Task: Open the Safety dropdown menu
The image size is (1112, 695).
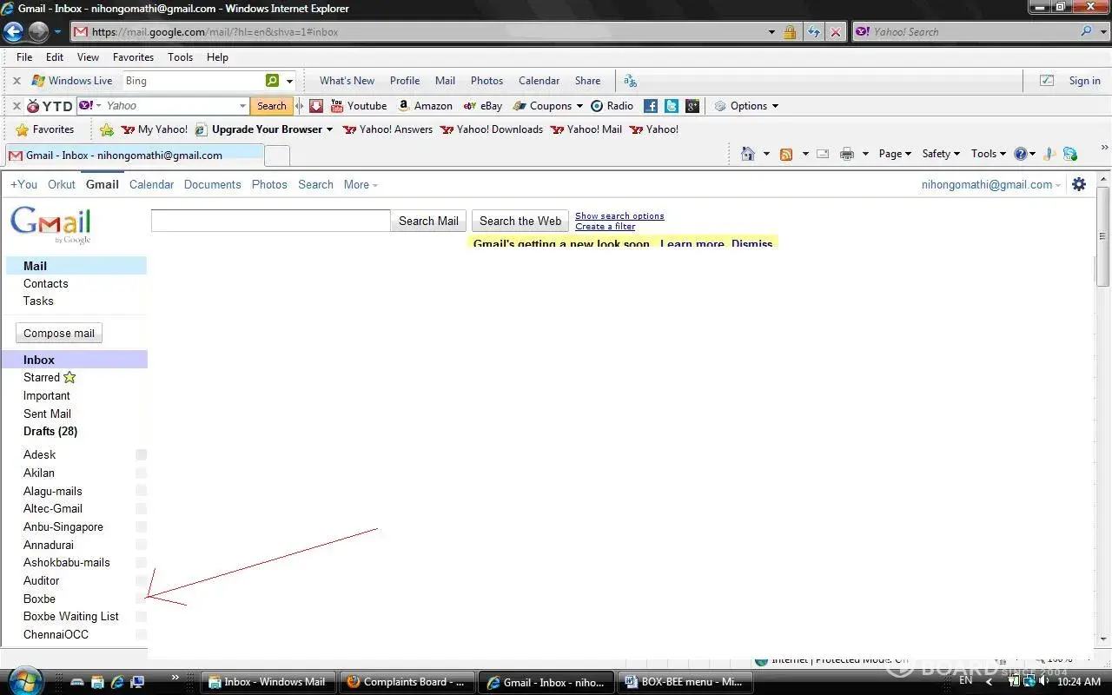Action: [x=940, y=154]
